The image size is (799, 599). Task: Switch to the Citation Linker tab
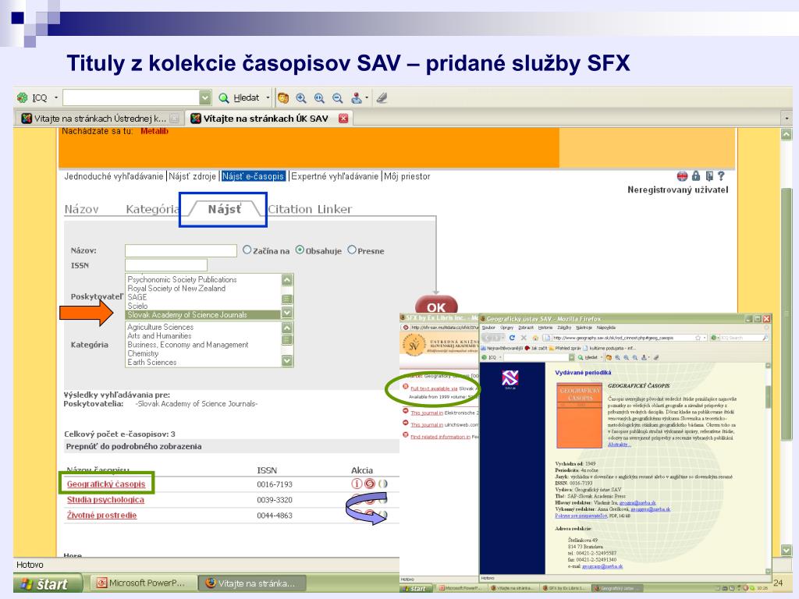(x=310, y=209)
